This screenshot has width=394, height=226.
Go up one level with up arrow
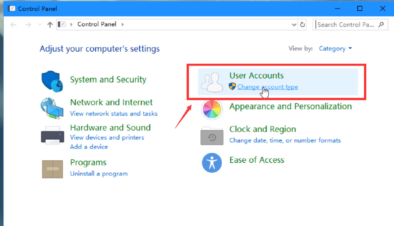point(50,25)
